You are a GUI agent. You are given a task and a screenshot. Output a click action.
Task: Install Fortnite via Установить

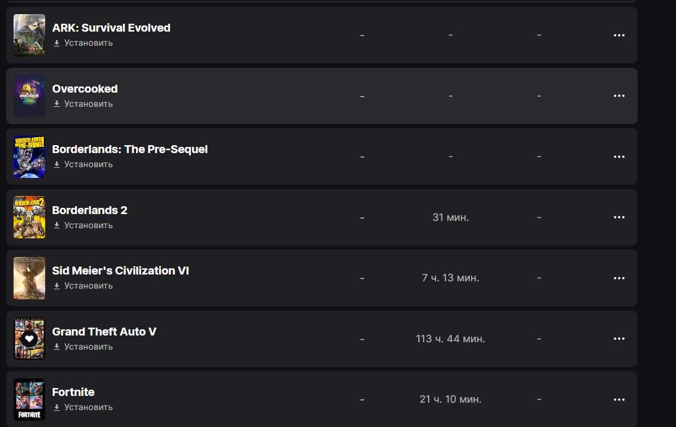(x=83, y=407)
